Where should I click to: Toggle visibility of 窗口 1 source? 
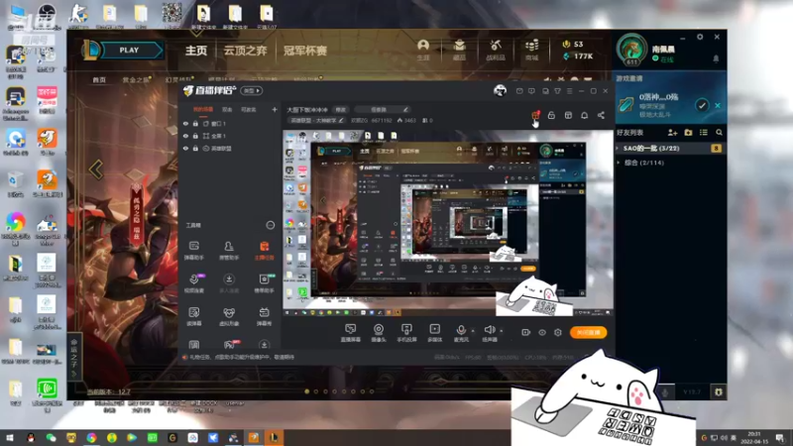pos(185,123)
